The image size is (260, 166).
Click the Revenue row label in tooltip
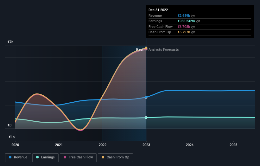155,16
